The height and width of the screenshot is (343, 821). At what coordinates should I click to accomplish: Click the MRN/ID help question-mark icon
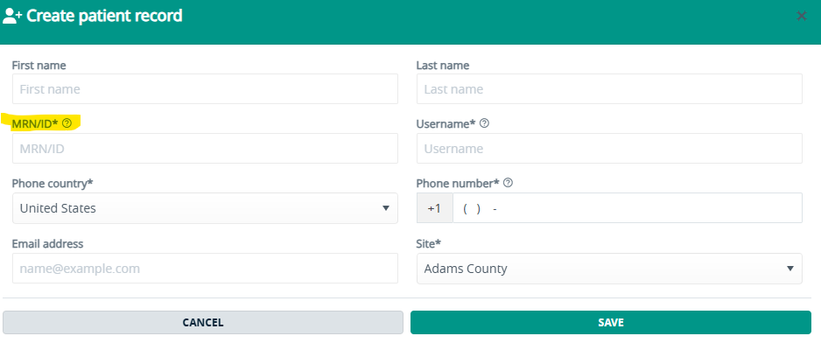(67, 123)
